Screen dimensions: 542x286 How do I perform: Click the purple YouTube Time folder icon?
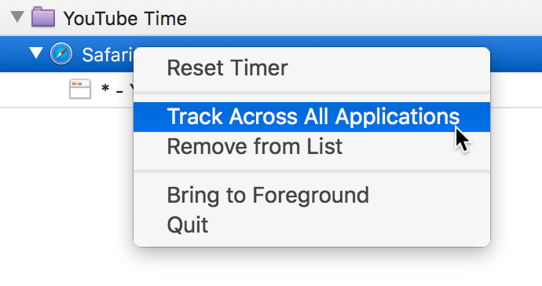43,17
